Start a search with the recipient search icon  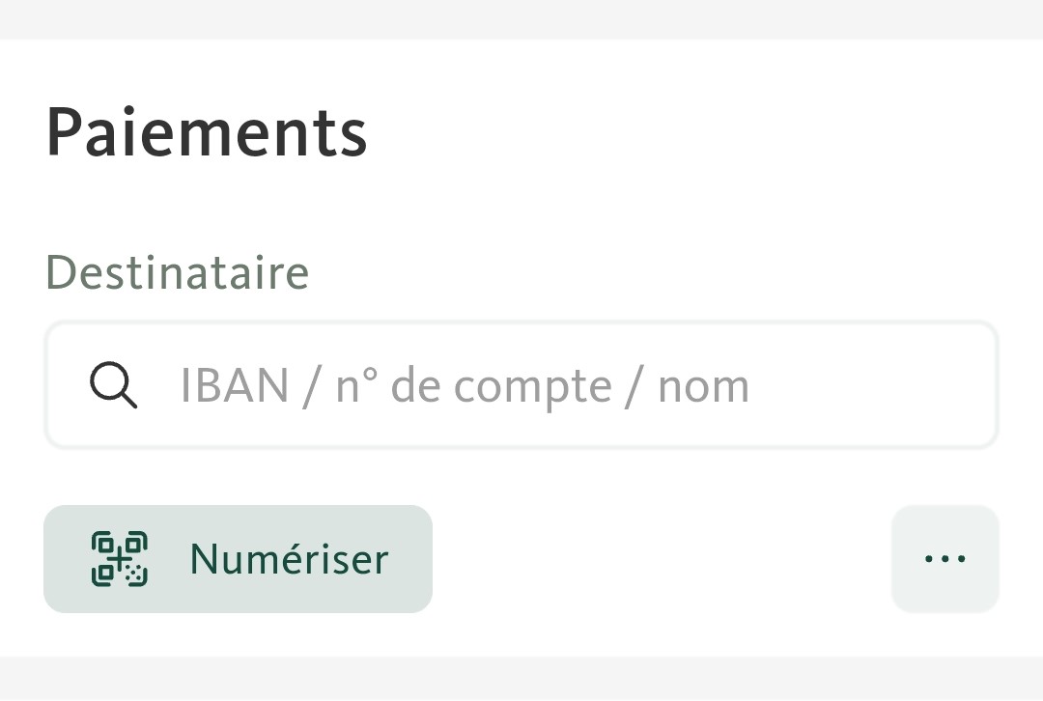tap(114, 384)
